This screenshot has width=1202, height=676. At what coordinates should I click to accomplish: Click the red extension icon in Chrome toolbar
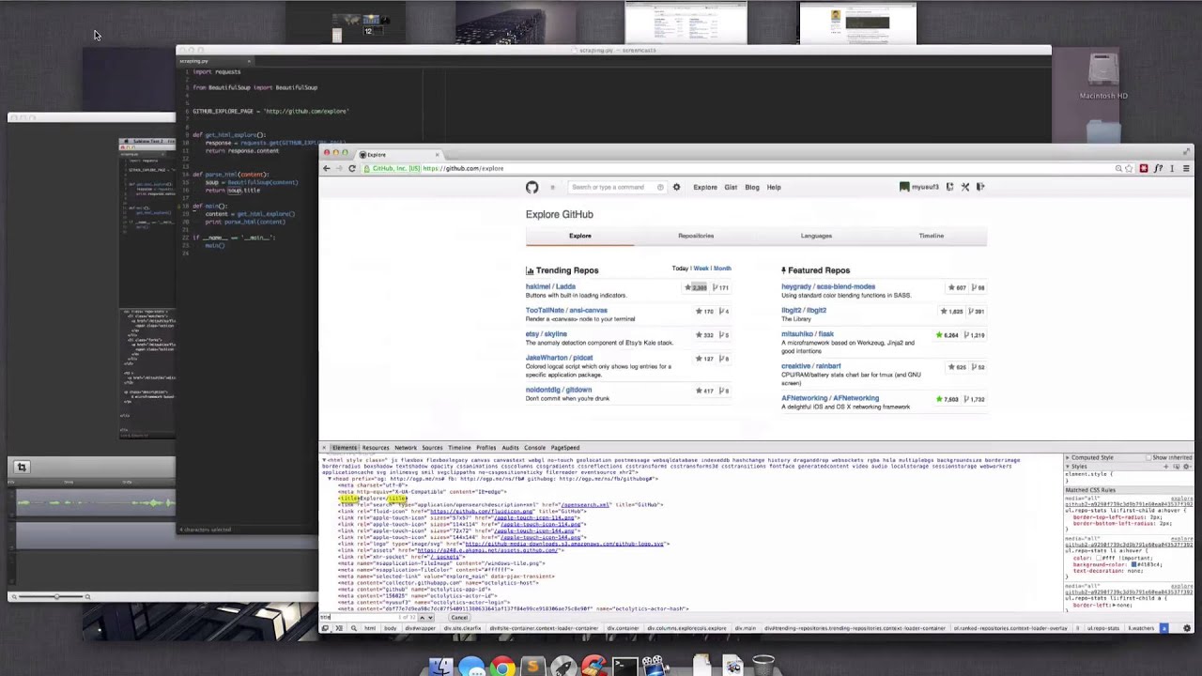[x=1143, y=168]
